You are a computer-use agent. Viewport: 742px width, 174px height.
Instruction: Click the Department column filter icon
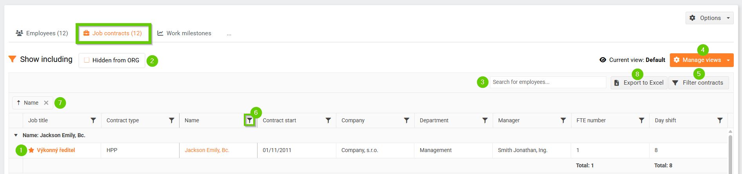[x=485, y=120]
